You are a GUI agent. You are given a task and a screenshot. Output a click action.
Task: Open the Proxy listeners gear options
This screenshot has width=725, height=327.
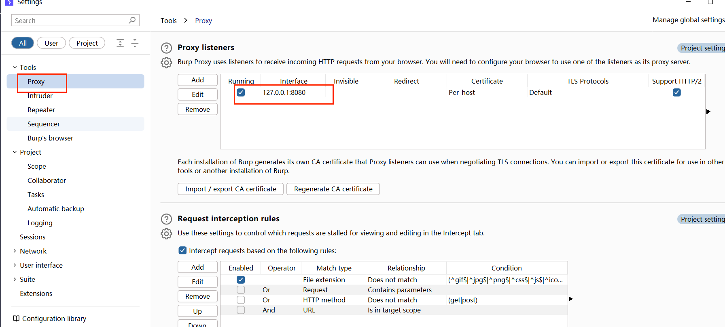(166, 63)
